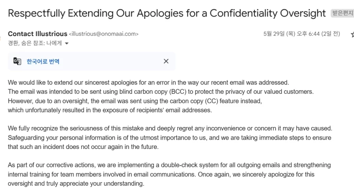Click the 받은편지함 inbox label chip
Image resolution: width=354 pixels, height=196 pixels.
[343, 13]
